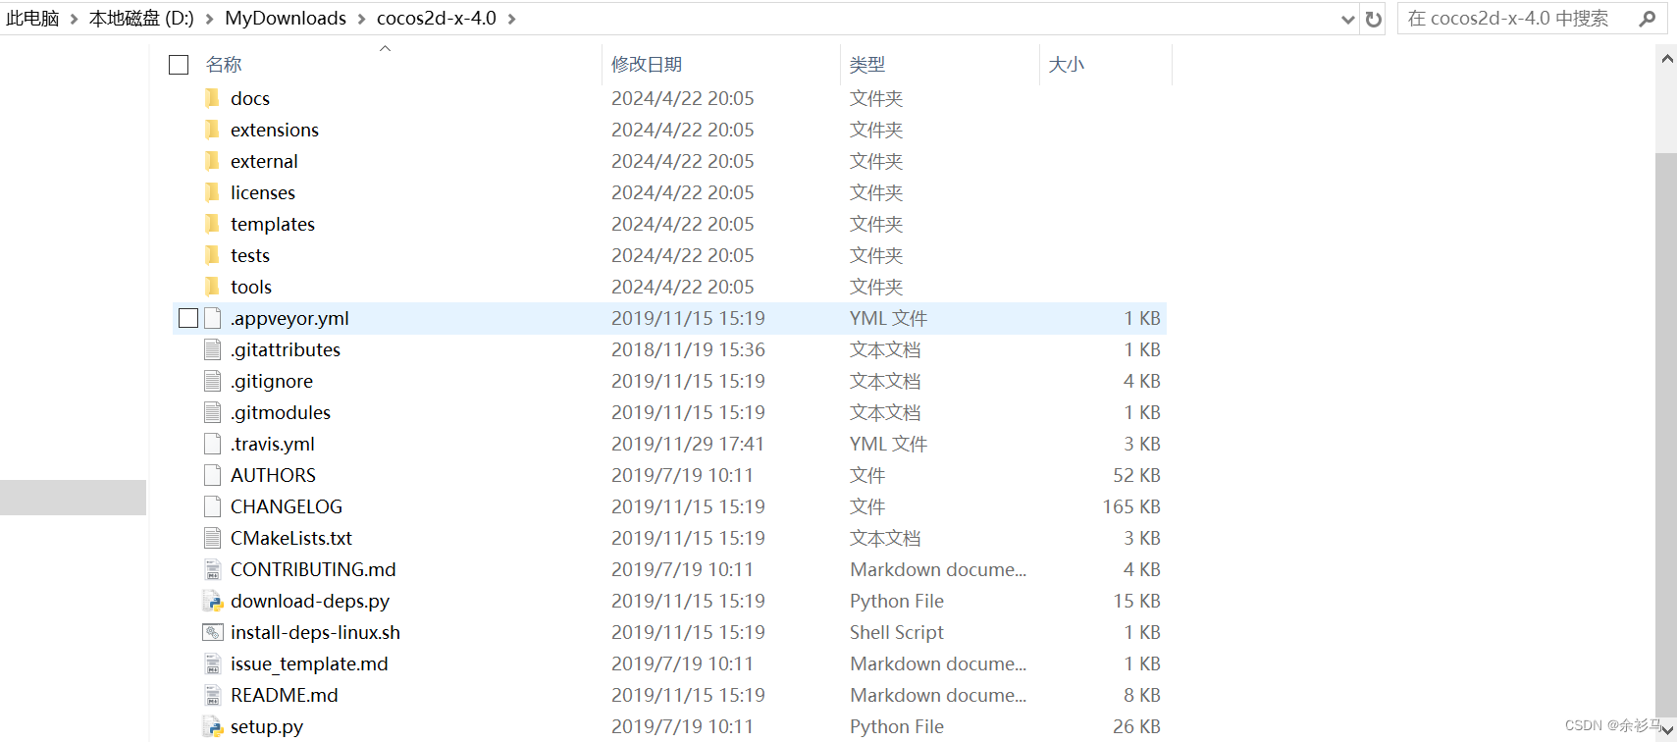
Task: Click the AUTHORS file icon
Action: point(212,475)
